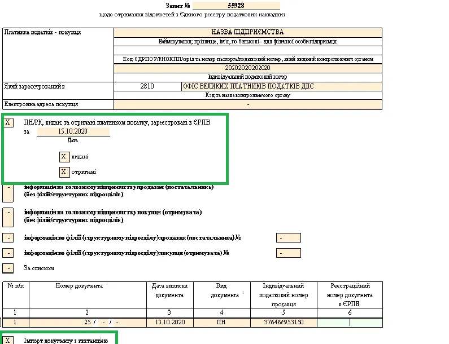
Task: Click Реєстраційний номер документа в ЄРПН header
Action: click(x=350, y=295)
